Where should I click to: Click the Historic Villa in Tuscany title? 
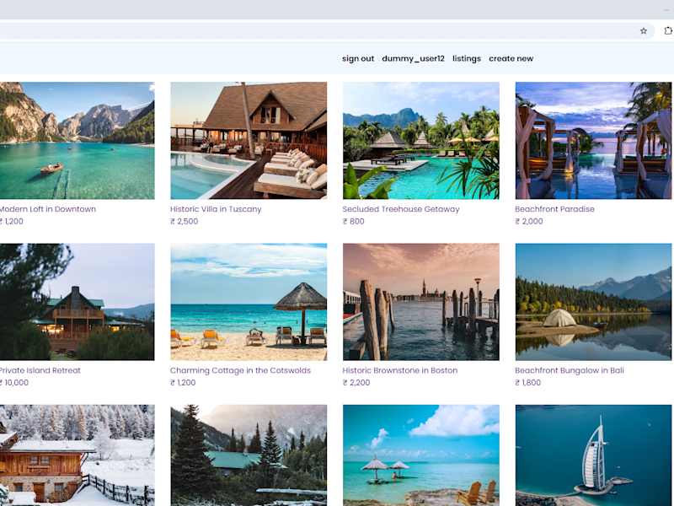tap(216, 209)
